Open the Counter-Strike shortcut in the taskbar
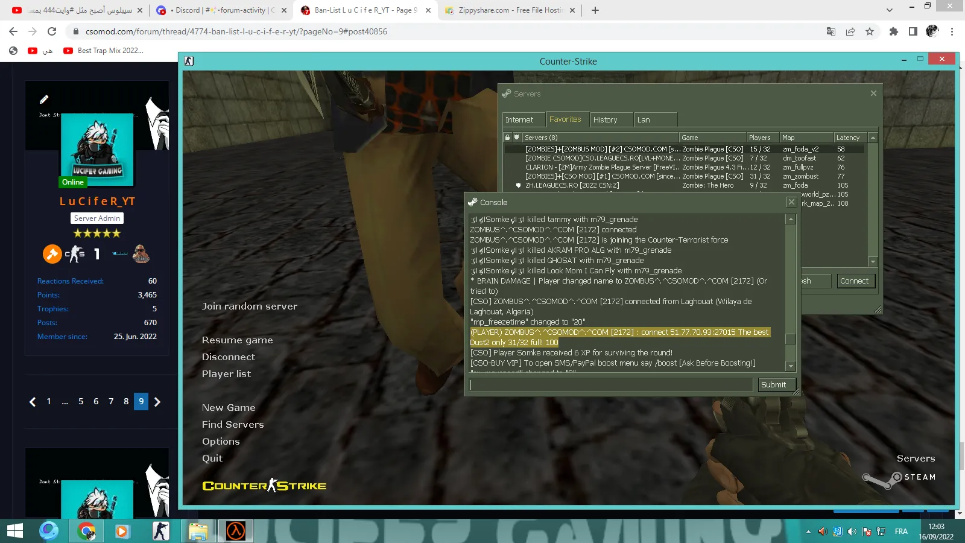 [x=160, y=531]
